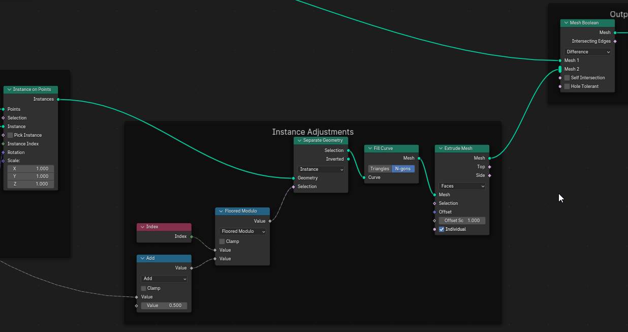The height and width of the screenshot is (332, 628).
Task: Open the Difference operation dropdown
Action: [587, 52]
